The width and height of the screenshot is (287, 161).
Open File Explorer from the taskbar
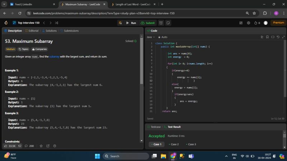pyautogui.click(x=163, y=156)
